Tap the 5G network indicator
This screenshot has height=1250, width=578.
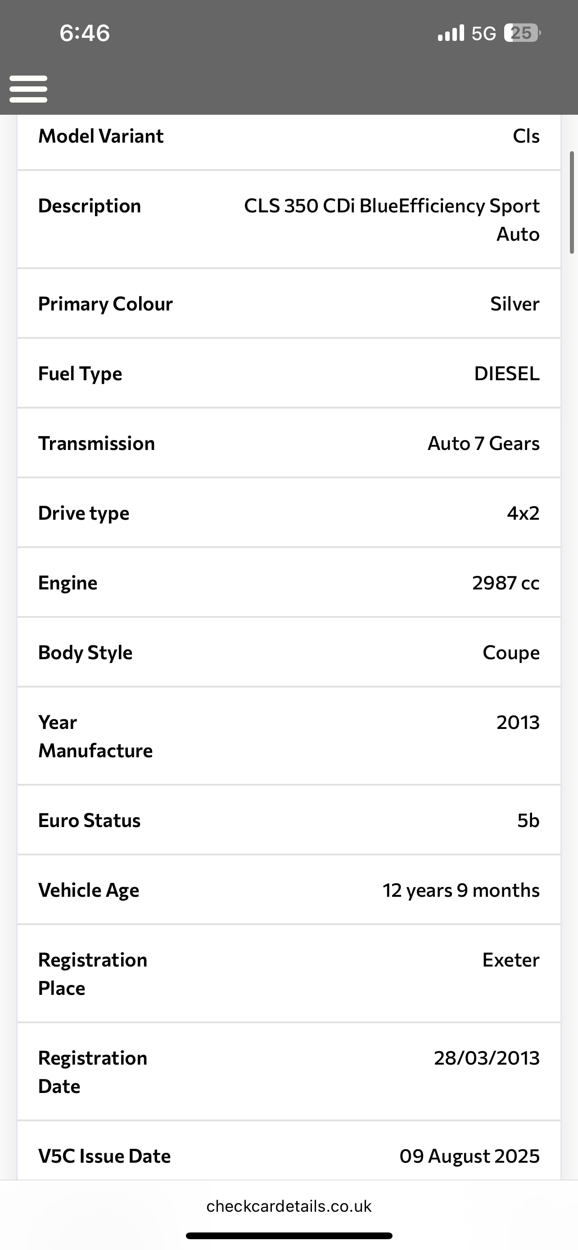point(484,33)
